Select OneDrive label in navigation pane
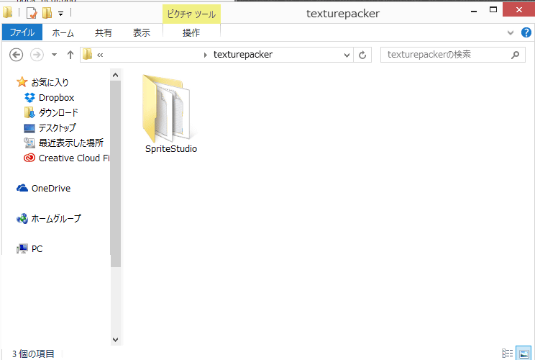Viewport: 535px width, 360px height. click(x=51, y=188)
